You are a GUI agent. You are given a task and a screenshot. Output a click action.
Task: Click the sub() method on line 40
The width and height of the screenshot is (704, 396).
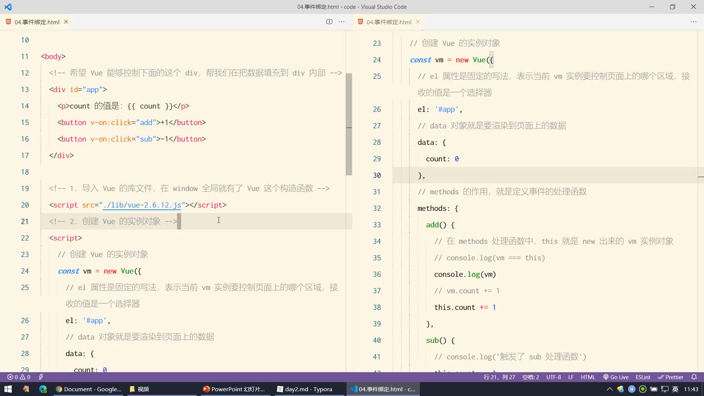[440, 340]
